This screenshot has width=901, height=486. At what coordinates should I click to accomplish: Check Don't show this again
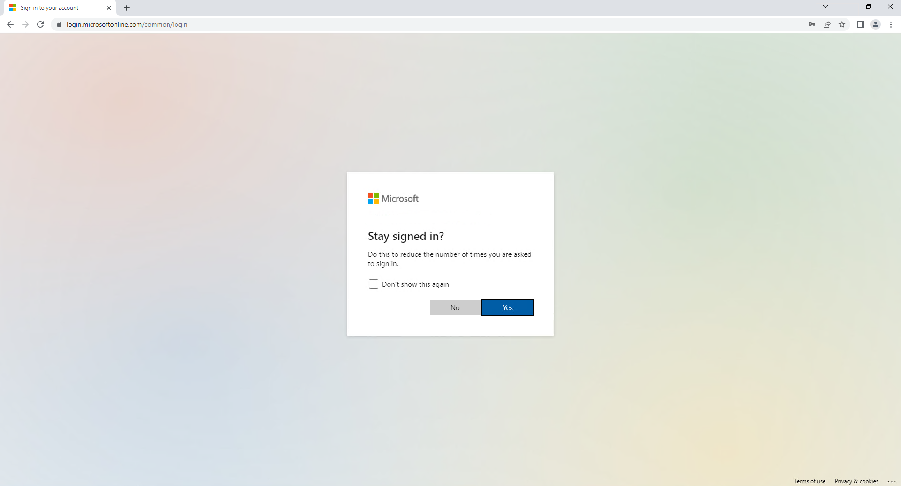tap(374, 284)
